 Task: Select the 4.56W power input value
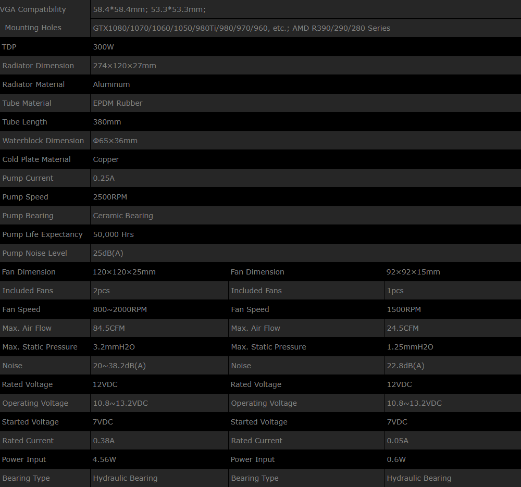click(x=104, y=459)
